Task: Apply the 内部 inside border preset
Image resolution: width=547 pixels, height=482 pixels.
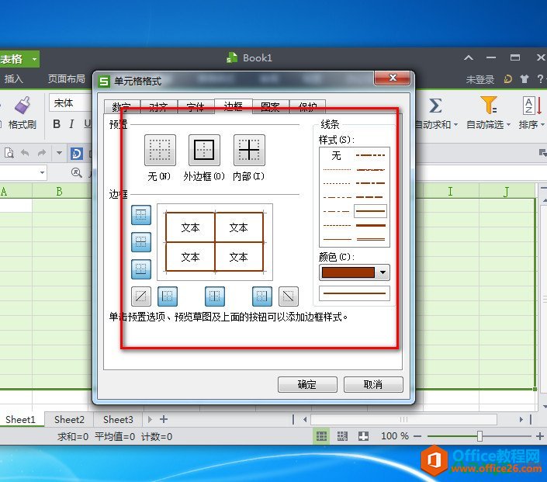Action: coord(249,150)
